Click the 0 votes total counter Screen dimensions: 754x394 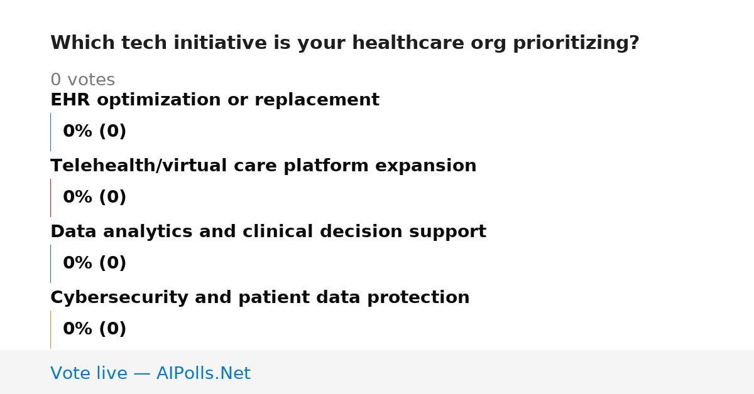pos(82,80)
